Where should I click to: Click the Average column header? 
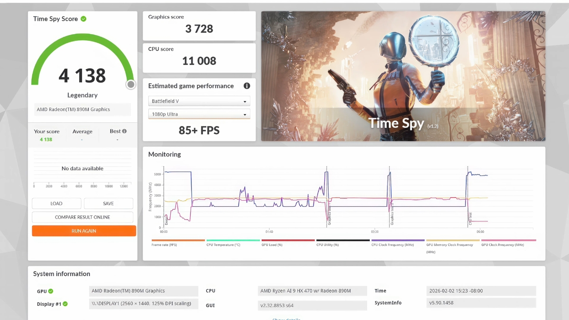[x=83, y=132]
